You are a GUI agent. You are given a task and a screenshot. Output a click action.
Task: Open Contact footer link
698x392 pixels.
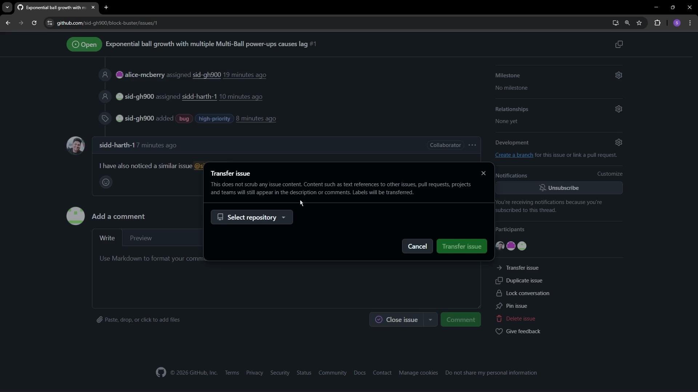pyautogui.click(x=382, y=373)
